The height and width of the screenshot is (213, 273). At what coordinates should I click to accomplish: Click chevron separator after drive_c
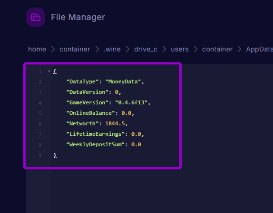tap(164, 49)
